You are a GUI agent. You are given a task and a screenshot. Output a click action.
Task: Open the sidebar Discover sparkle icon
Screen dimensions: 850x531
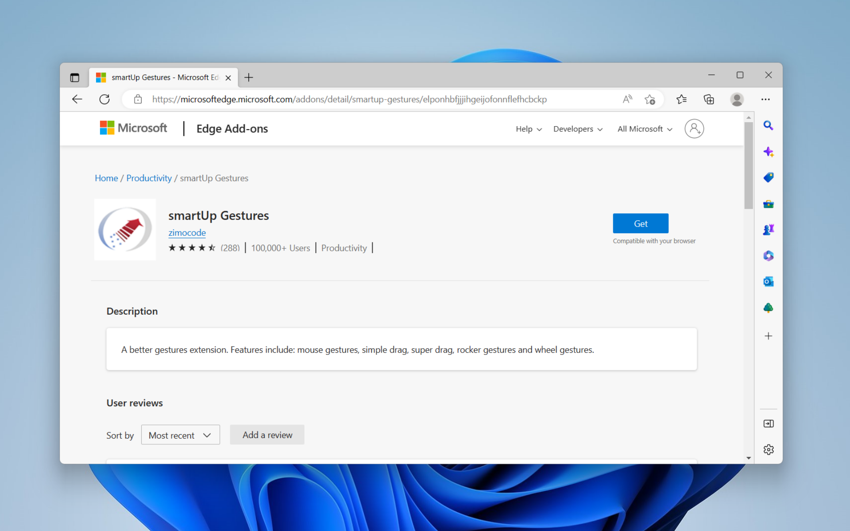[769, 152]
